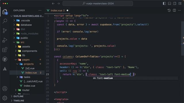
Task: Collapse the src folder
Action: (27, 42)
